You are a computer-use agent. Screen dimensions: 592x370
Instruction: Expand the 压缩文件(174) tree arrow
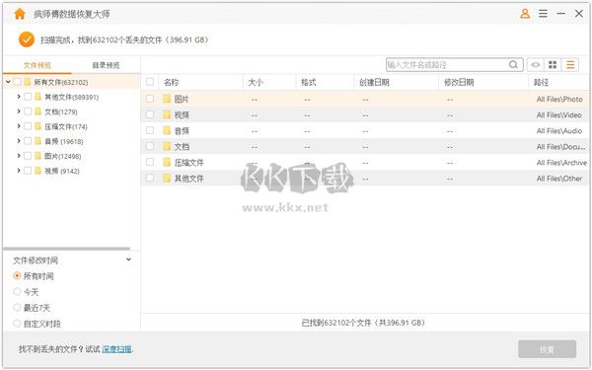click(x=19, y=126)
